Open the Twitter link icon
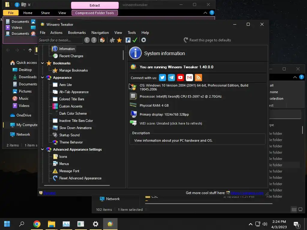The width and height of the screenshot is (307, 230). pos(162,78)
